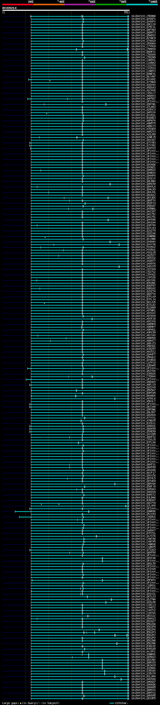The height and width of the screenshot is (705, 160).
Task: Select the label UniRef100_C5DZW9
Action: (143, 57)
